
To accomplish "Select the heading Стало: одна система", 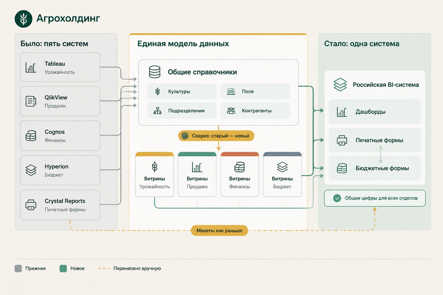I will coord(362,44).
